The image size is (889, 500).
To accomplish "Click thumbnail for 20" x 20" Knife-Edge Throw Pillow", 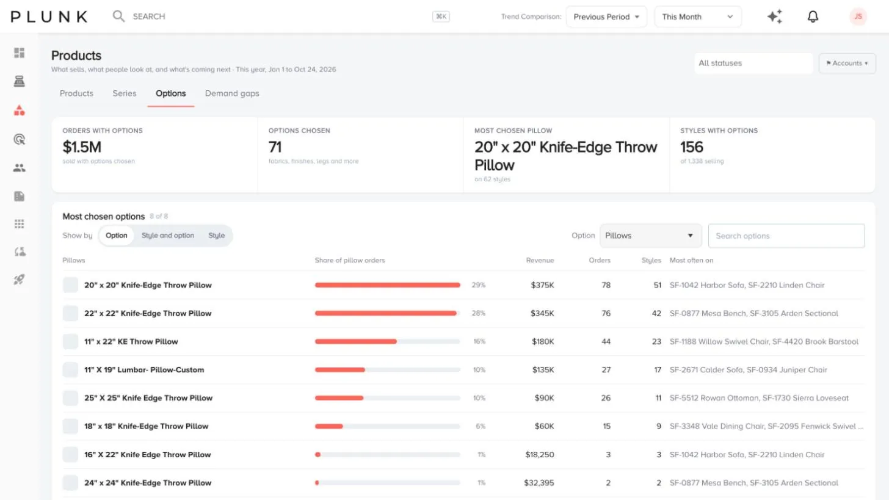I will coord(71,285).
